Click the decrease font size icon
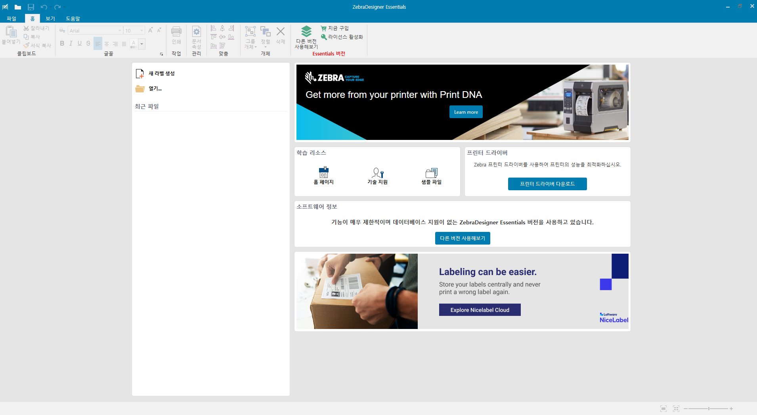This screenshot has width=757, height=415. coord(159,30)
